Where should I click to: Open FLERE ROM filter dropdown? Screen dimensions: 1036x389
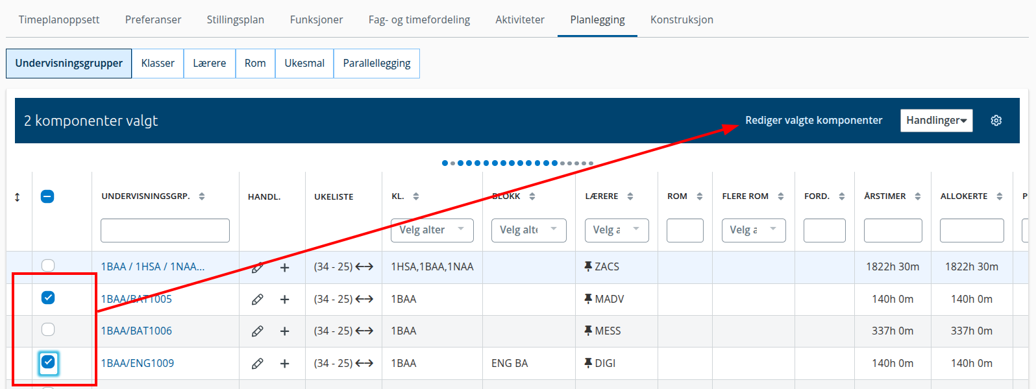pyautogui.click(x=754, y=230)
